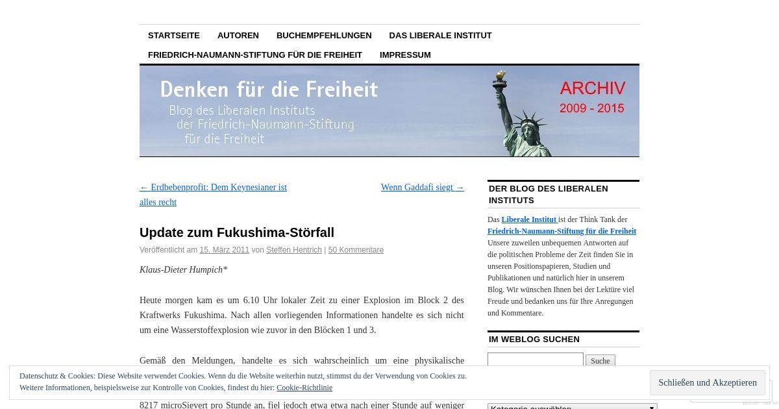
Task: Go to next post Wenn Gaddafi siegt
Action: pyautogui.click(x=423, y=187)
